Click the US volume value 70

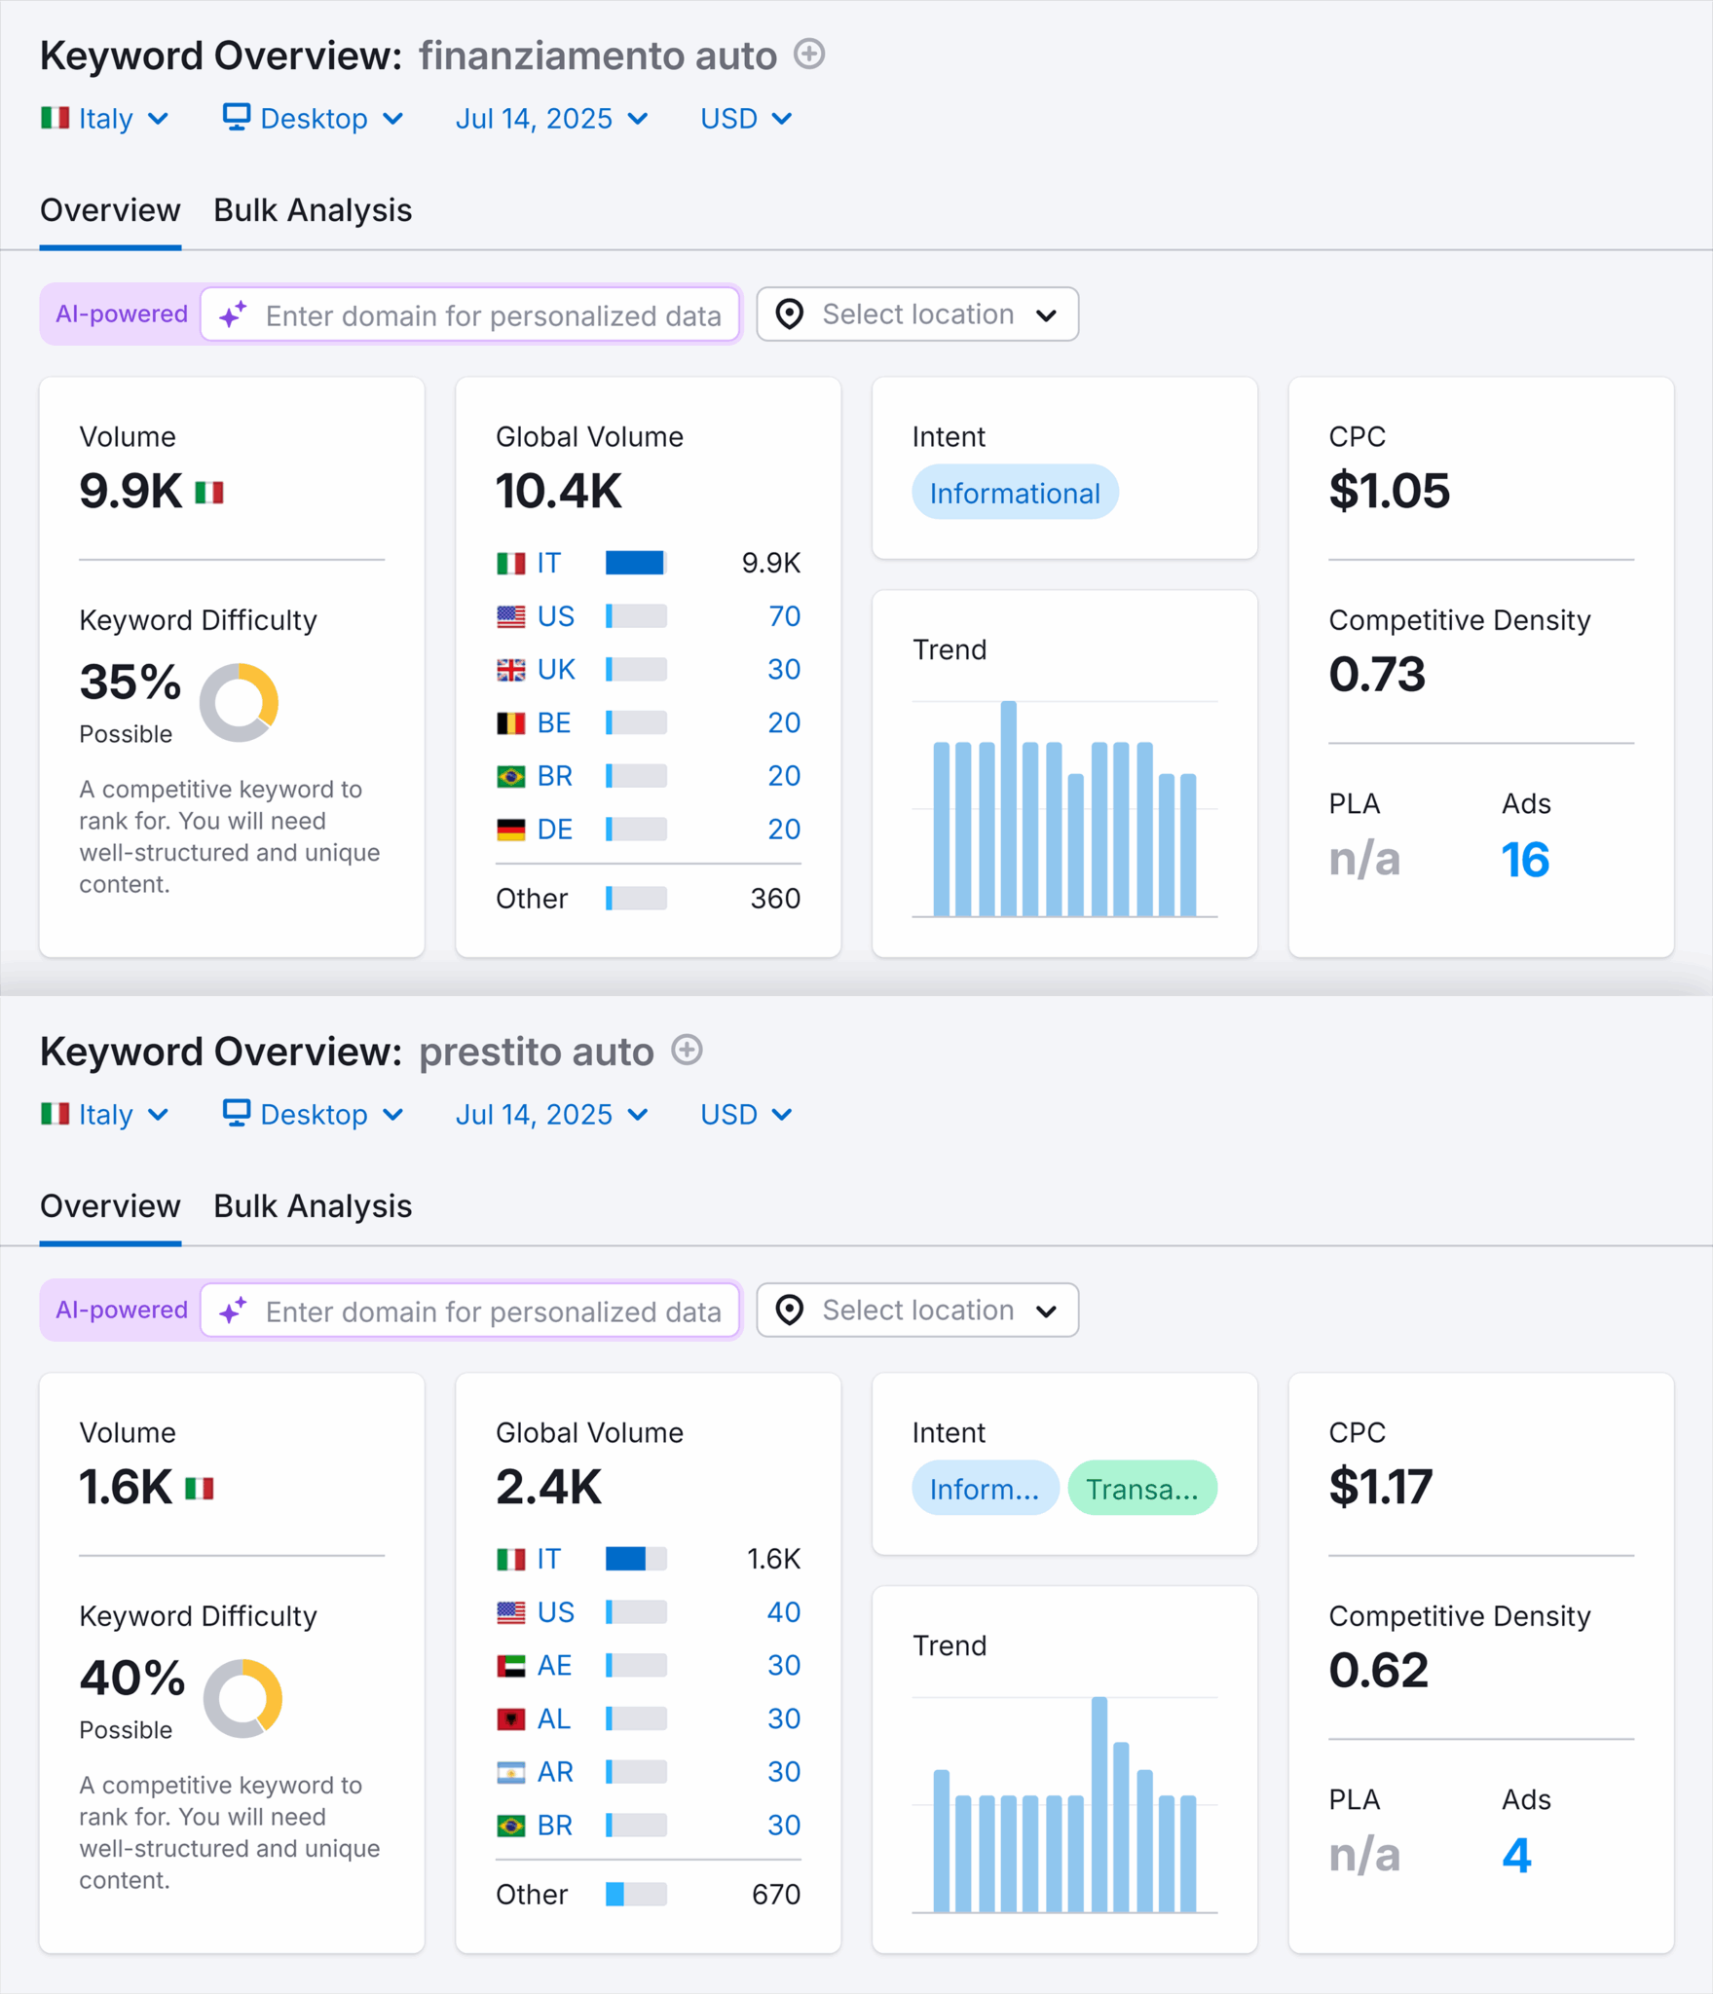pyautogui.click(x=784, y=616)
